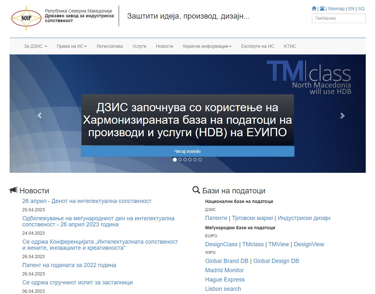Switch language to EN

point(351,9)
